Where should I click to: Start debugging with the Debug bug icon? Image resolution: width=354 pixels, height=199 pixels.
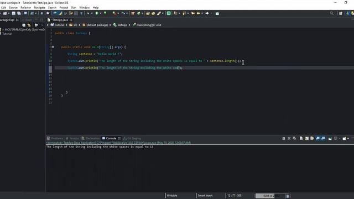click(88, 13)
